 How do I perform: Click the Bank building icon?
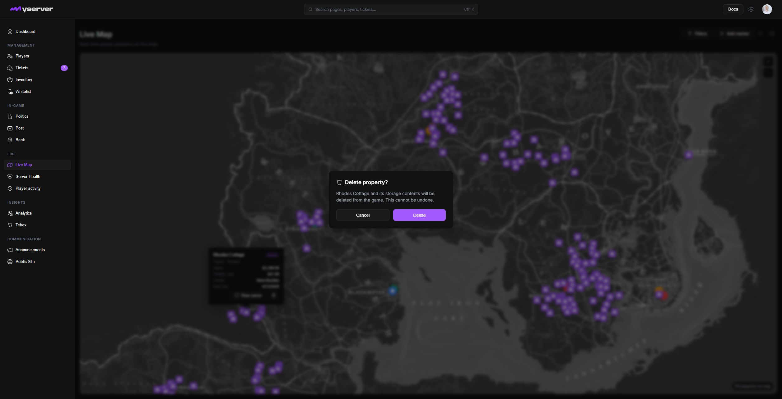10,140
